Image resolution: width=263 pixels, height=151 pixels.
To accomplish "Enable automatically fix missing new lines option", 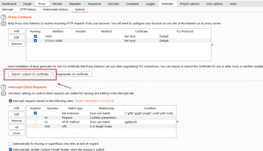I will coord(10,144).
